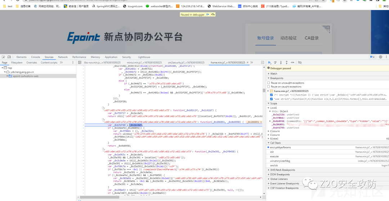
Task: Step over from the Paused in debugger overlay
Action: point(213,15)
